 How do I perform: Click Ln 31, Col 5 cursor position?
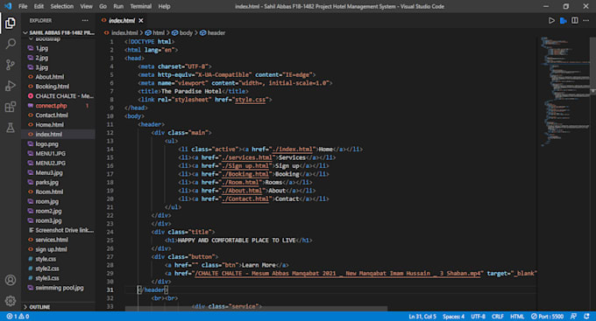422,316
